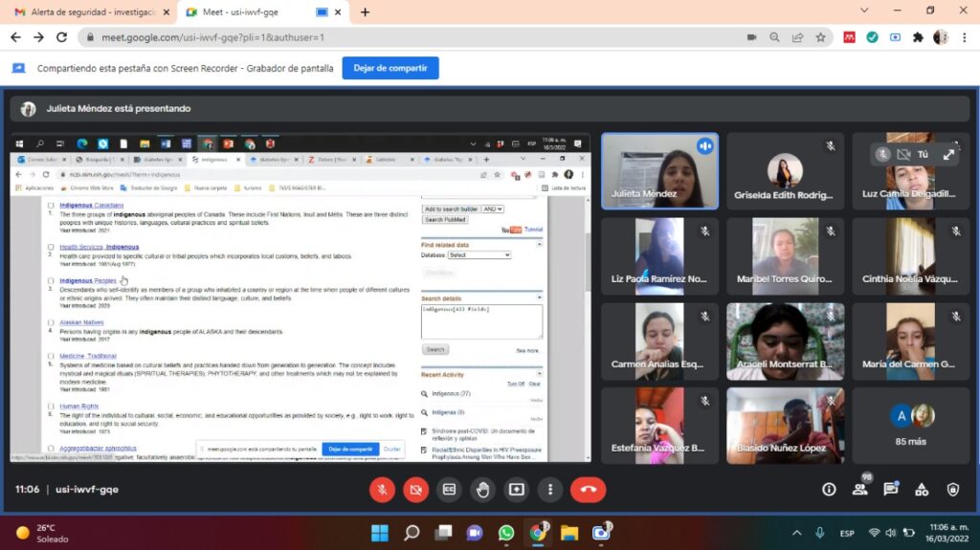The image size is (980, 550).
Task: Open Task View on the taskbar
Action: (x=443, y=533)
